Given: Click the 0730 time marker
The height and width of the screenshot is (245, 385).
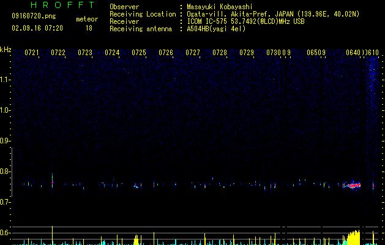Looking at the screenshot, I should pos(274,53).
